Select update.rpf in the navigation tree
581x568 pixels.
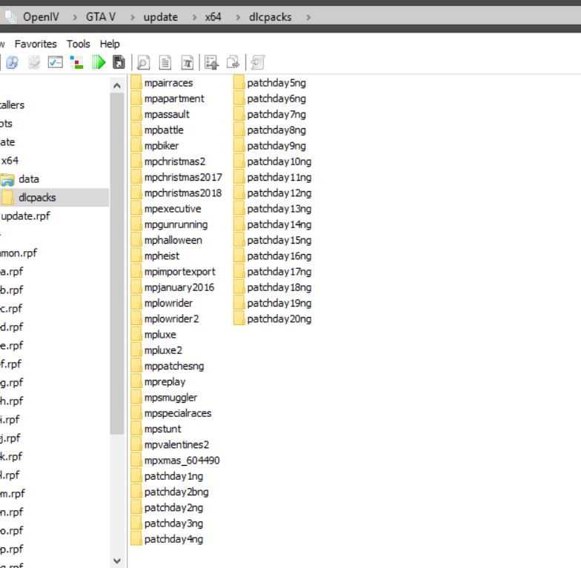click(25, 216)
